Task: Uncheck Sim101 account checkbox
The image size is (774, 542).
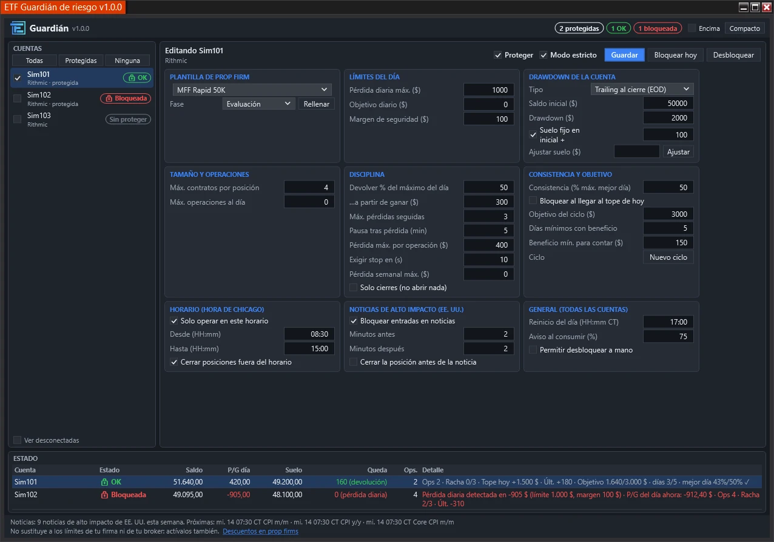Action: (18, 78)
